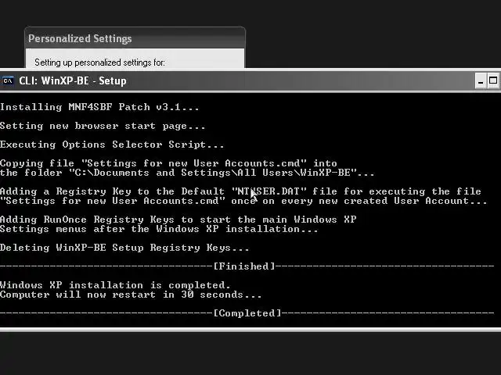
Task: Click the 'Setting new browser start page...' line
Action: 103,126
